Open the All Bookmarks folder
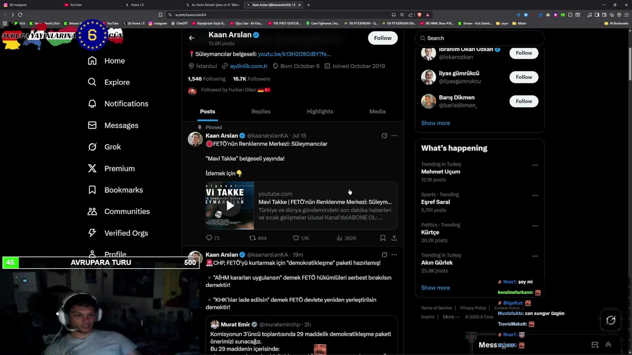632x355 pixels. [x=616, y=23]
